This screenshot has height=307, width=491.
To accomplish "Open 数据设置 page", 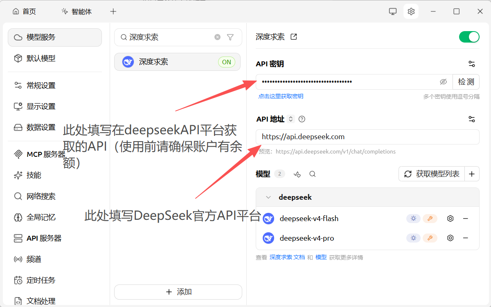I will click(x=55, y=127).
